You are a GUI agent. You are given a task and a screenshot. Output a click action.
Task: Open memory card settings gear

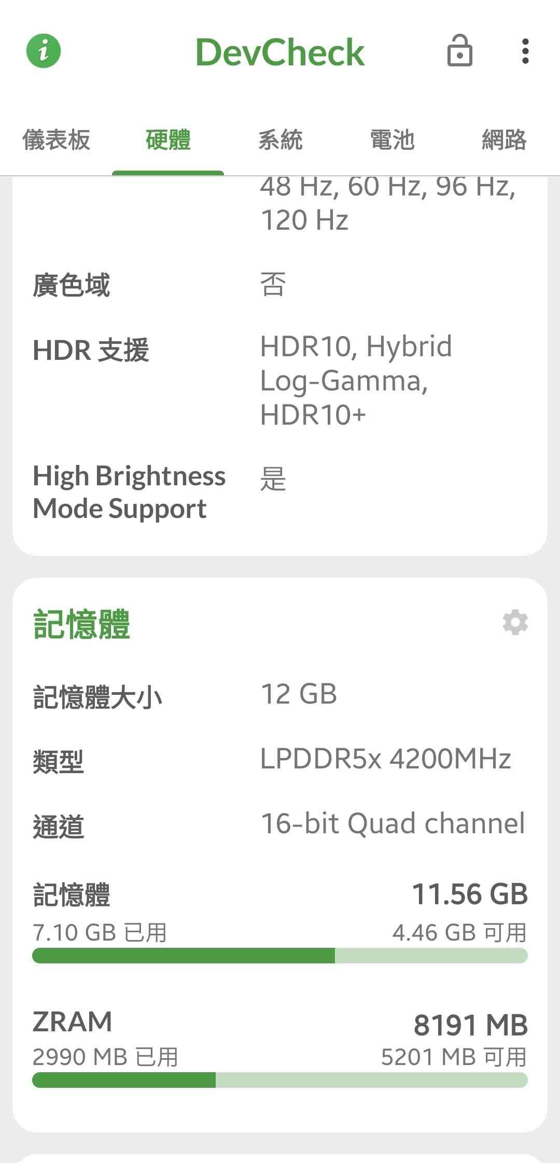click(515, 622)
